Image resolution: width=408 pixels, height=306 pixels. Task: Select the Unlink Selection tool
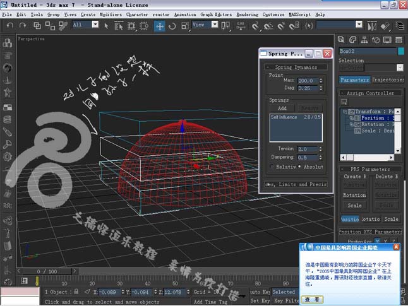[50, 25]
